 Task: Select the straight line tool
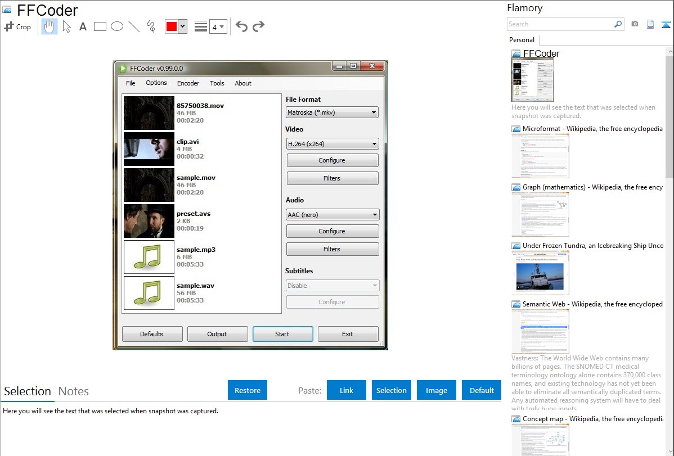[x=134, y=26]
